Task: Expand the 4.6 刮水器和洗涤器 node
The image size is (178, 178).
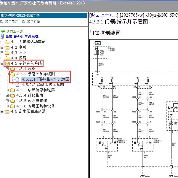Action: (2, 111)
